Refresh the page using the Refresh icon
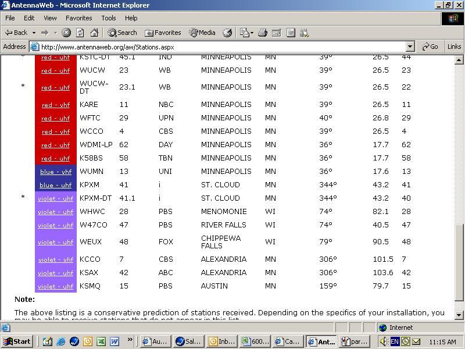The width and height of the screenshot is (465, 349). click(80, 33)
